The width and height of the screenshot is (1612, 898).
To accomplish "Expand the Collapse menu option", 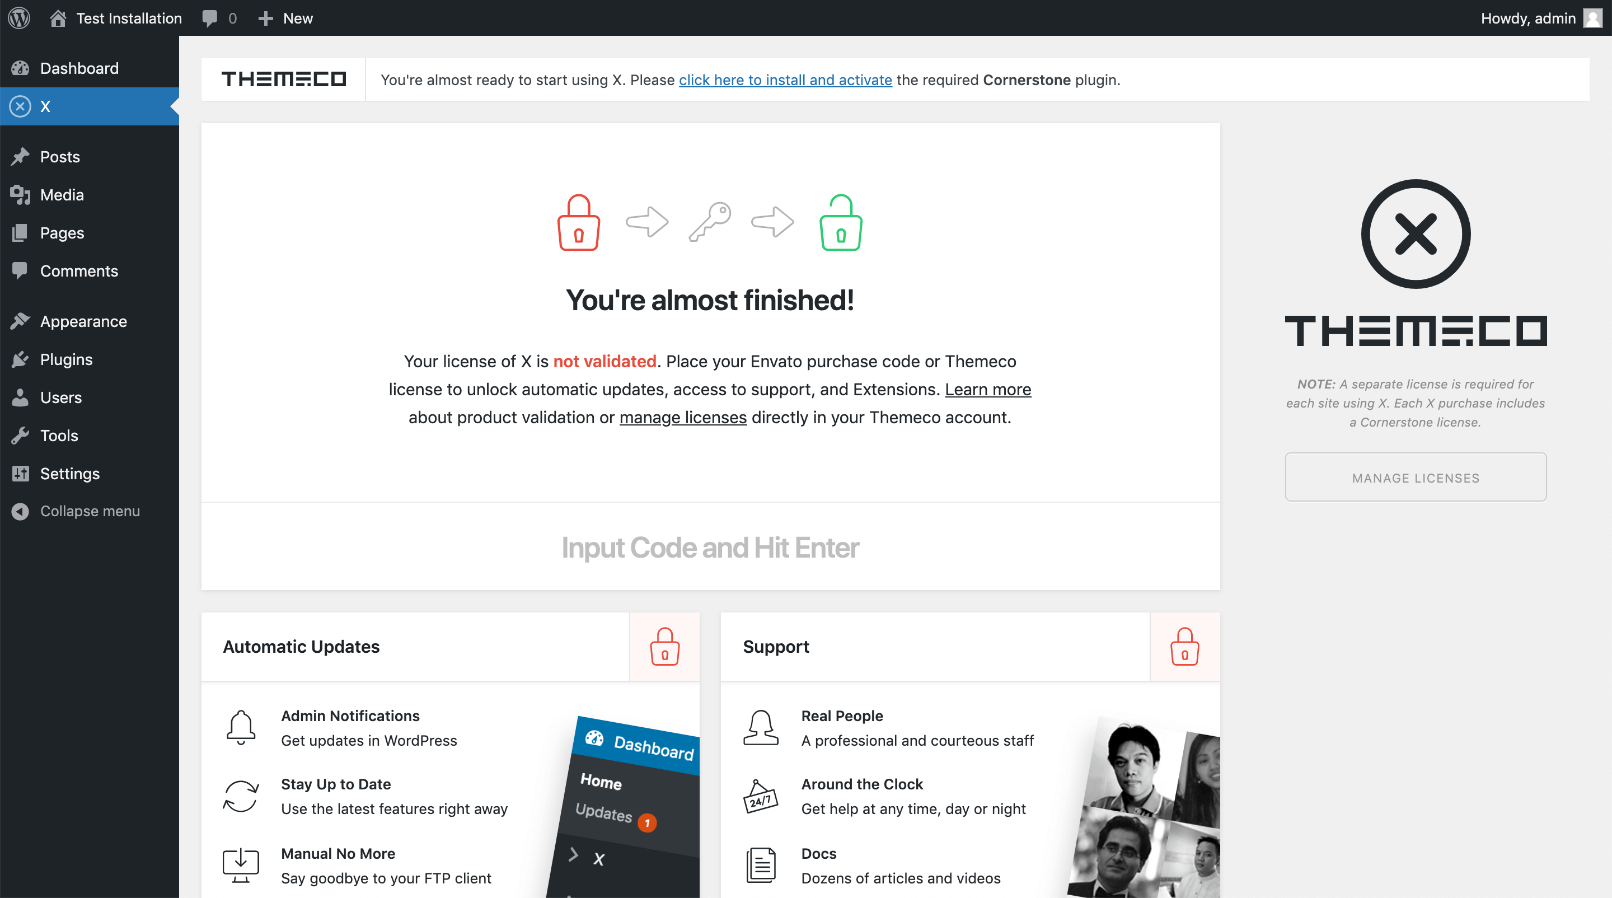I will coord(90,510).
